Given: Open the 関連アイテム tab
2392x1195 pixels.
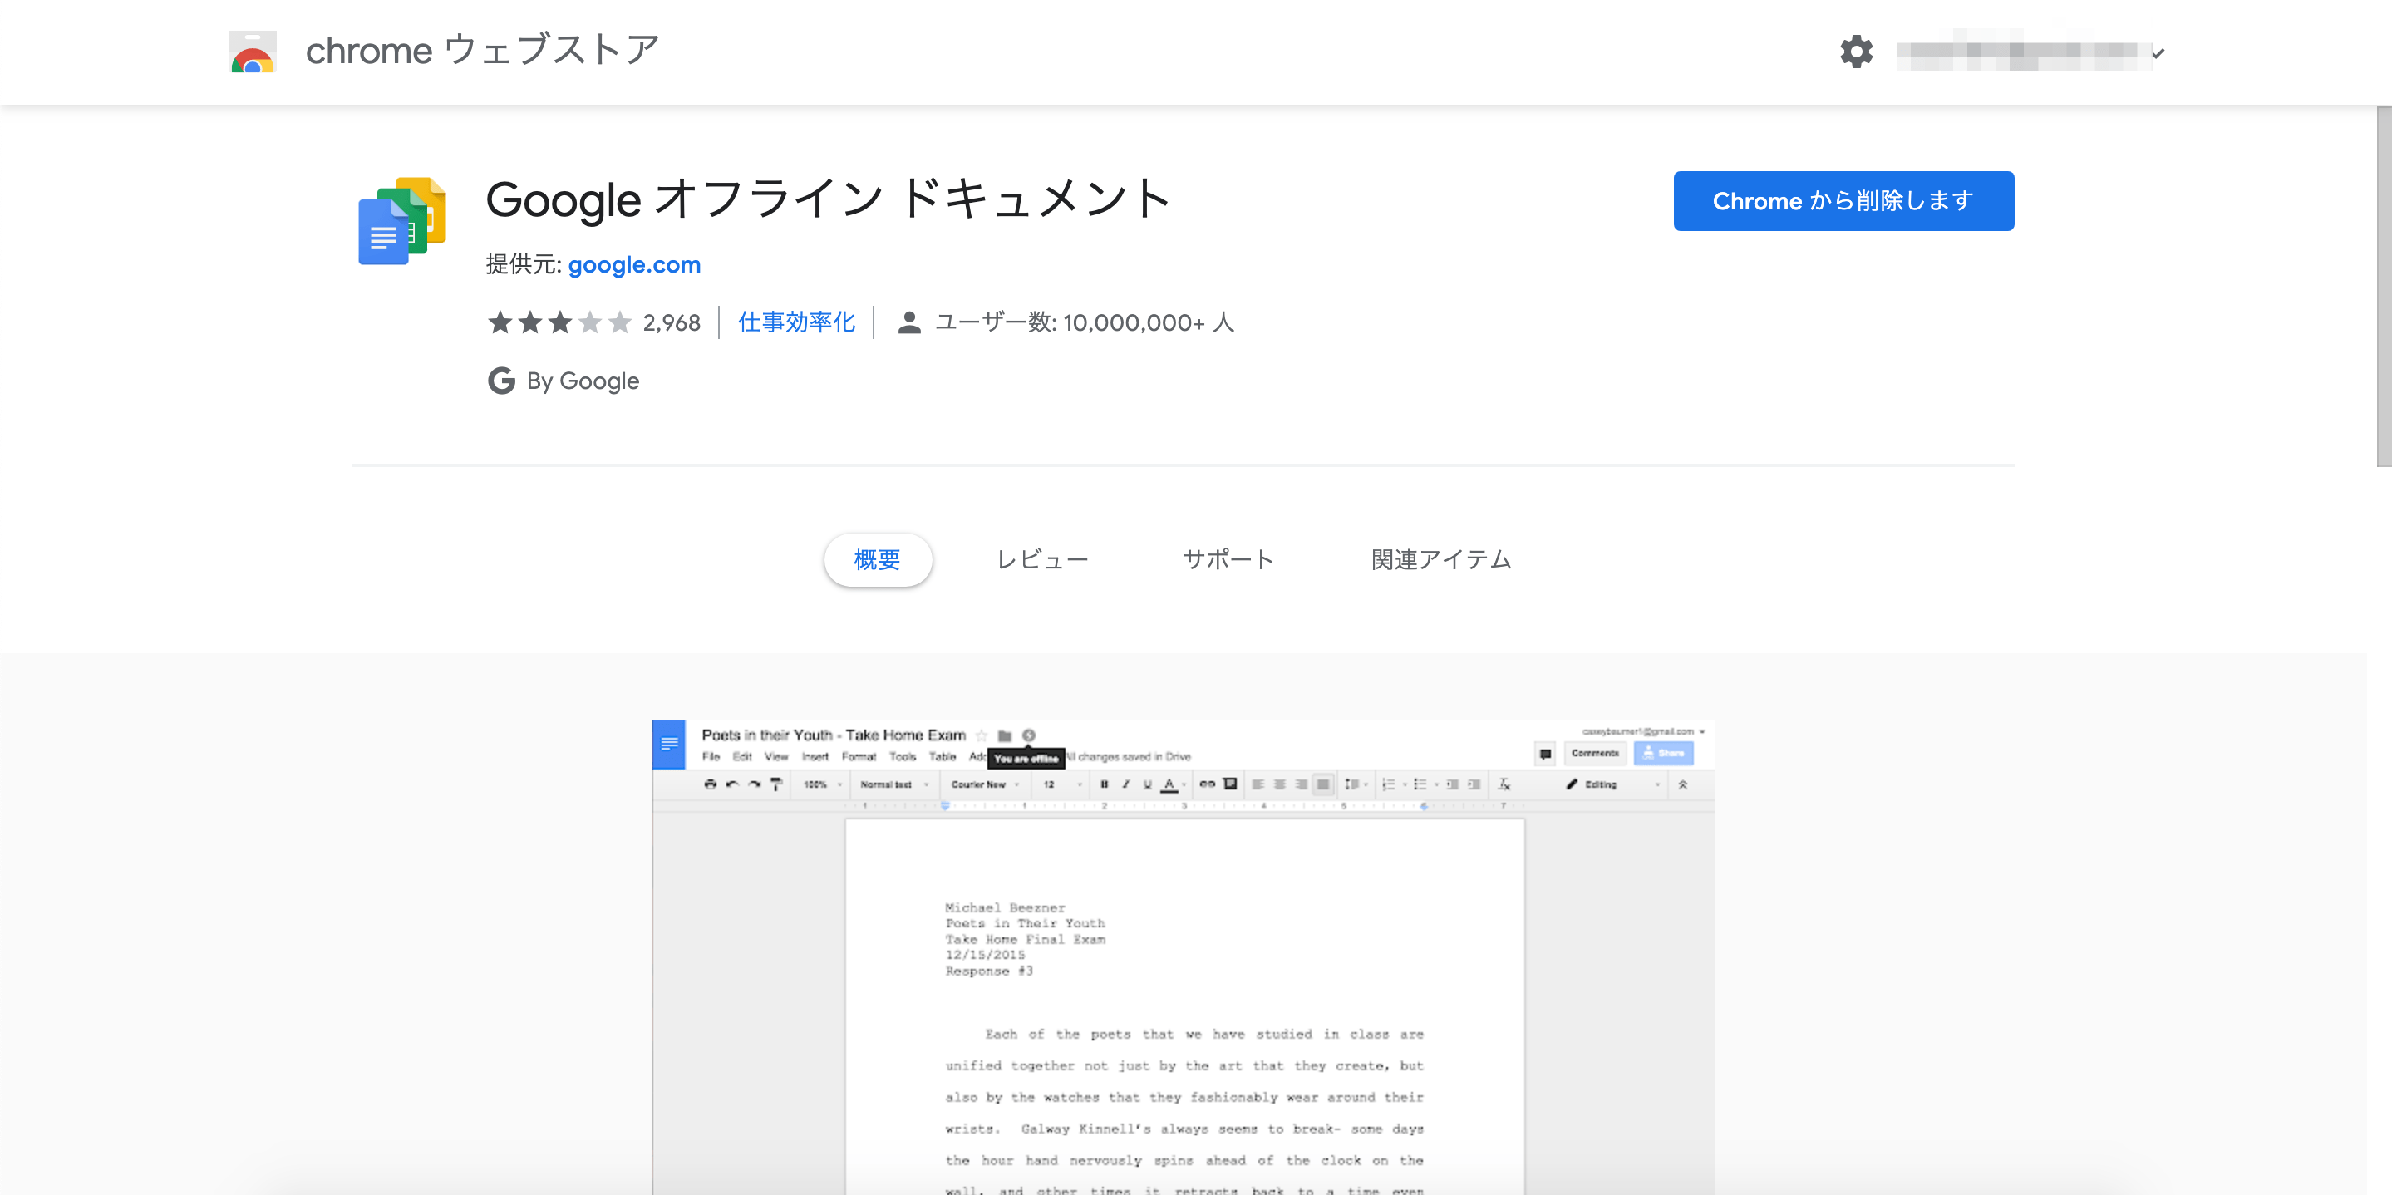Looking at the screenshot, I should point(1441,560).
